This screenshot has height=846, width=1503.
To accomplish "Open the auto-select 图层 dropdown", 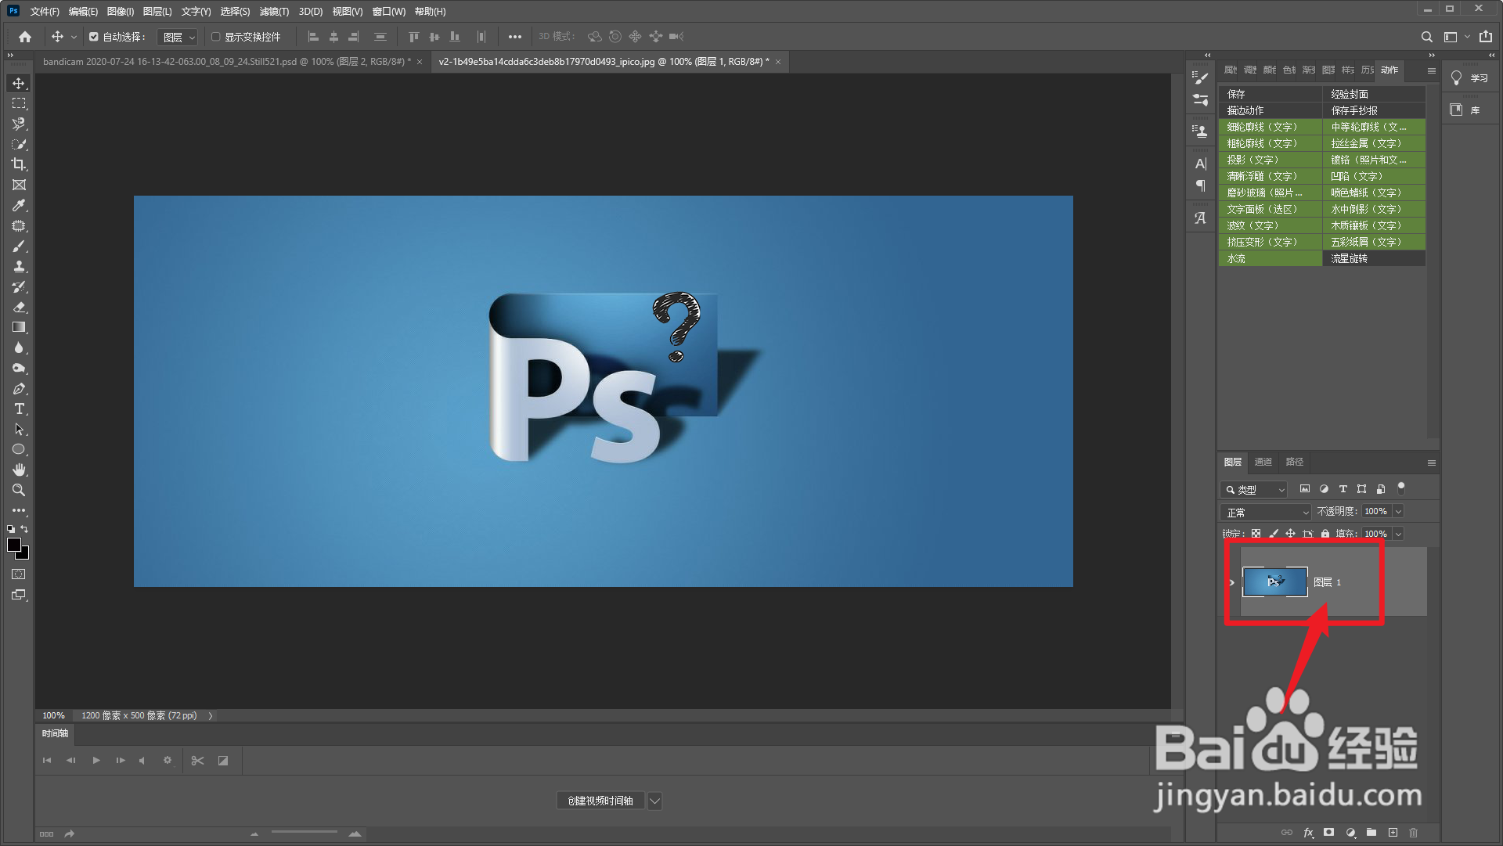I will click(178, 37).
